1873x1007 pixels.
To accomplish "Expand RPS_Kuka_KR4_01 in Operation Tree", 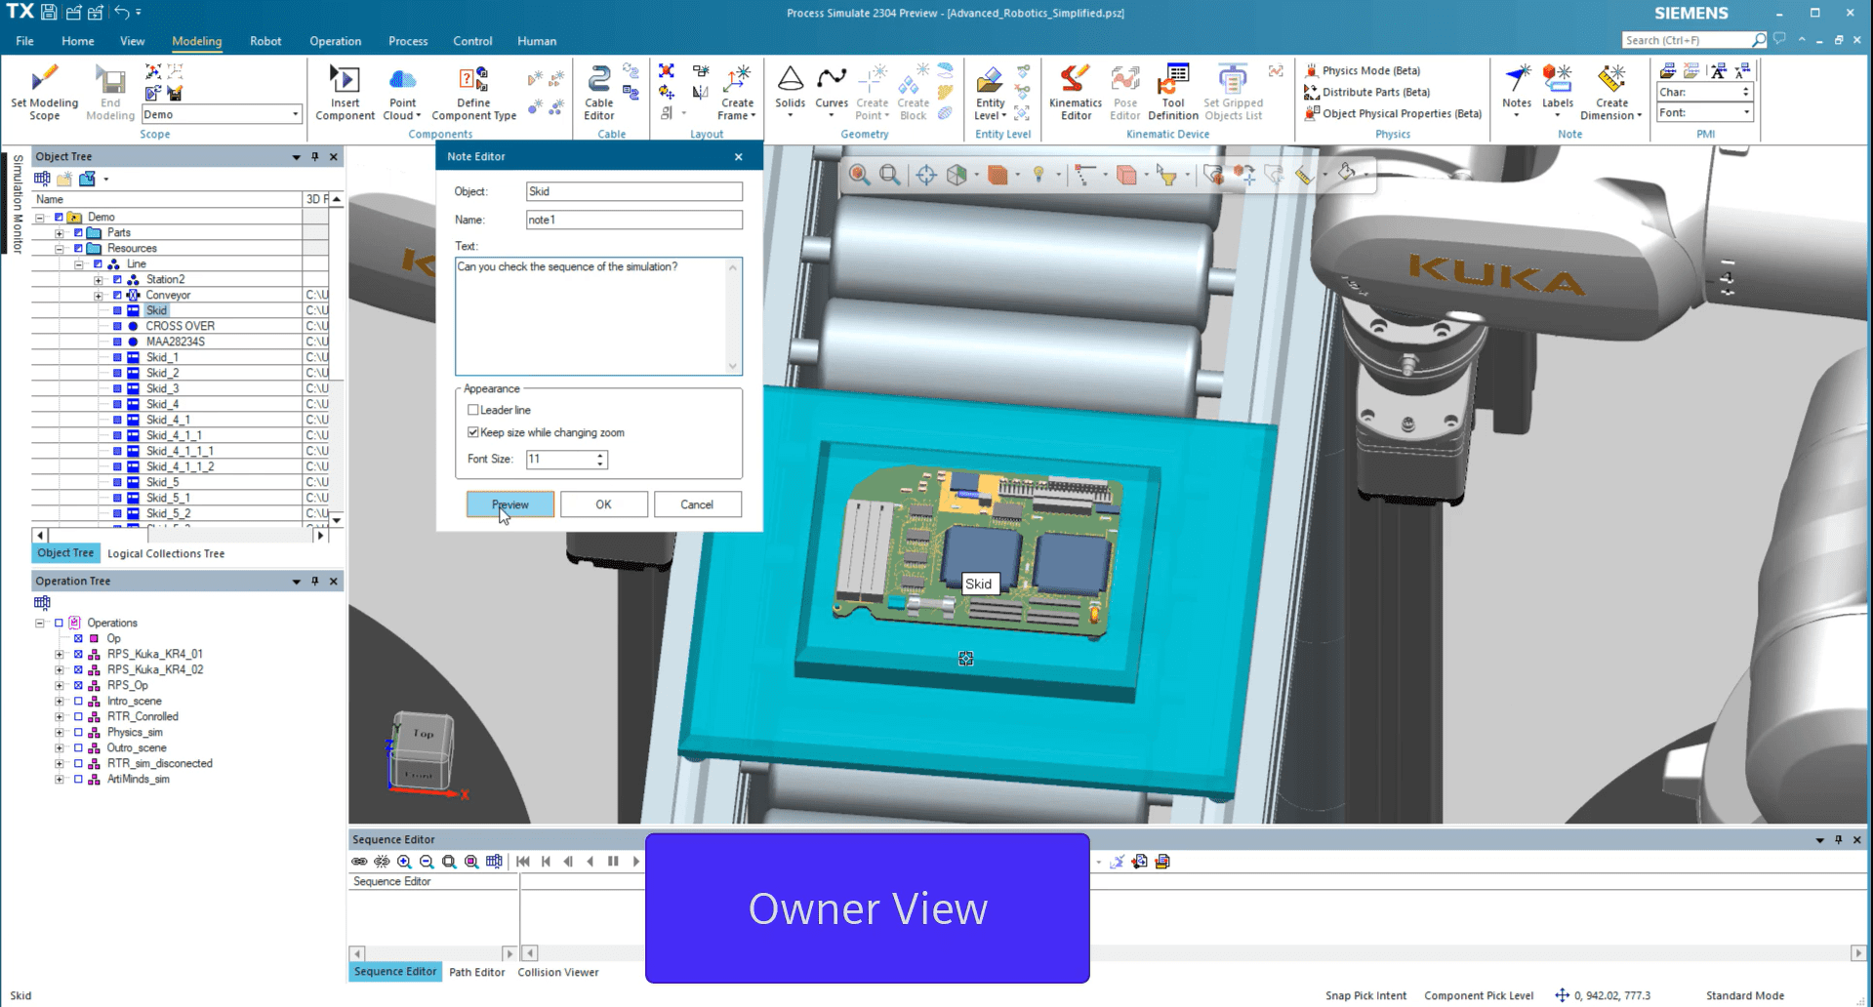I will click(x=59, y=654).
